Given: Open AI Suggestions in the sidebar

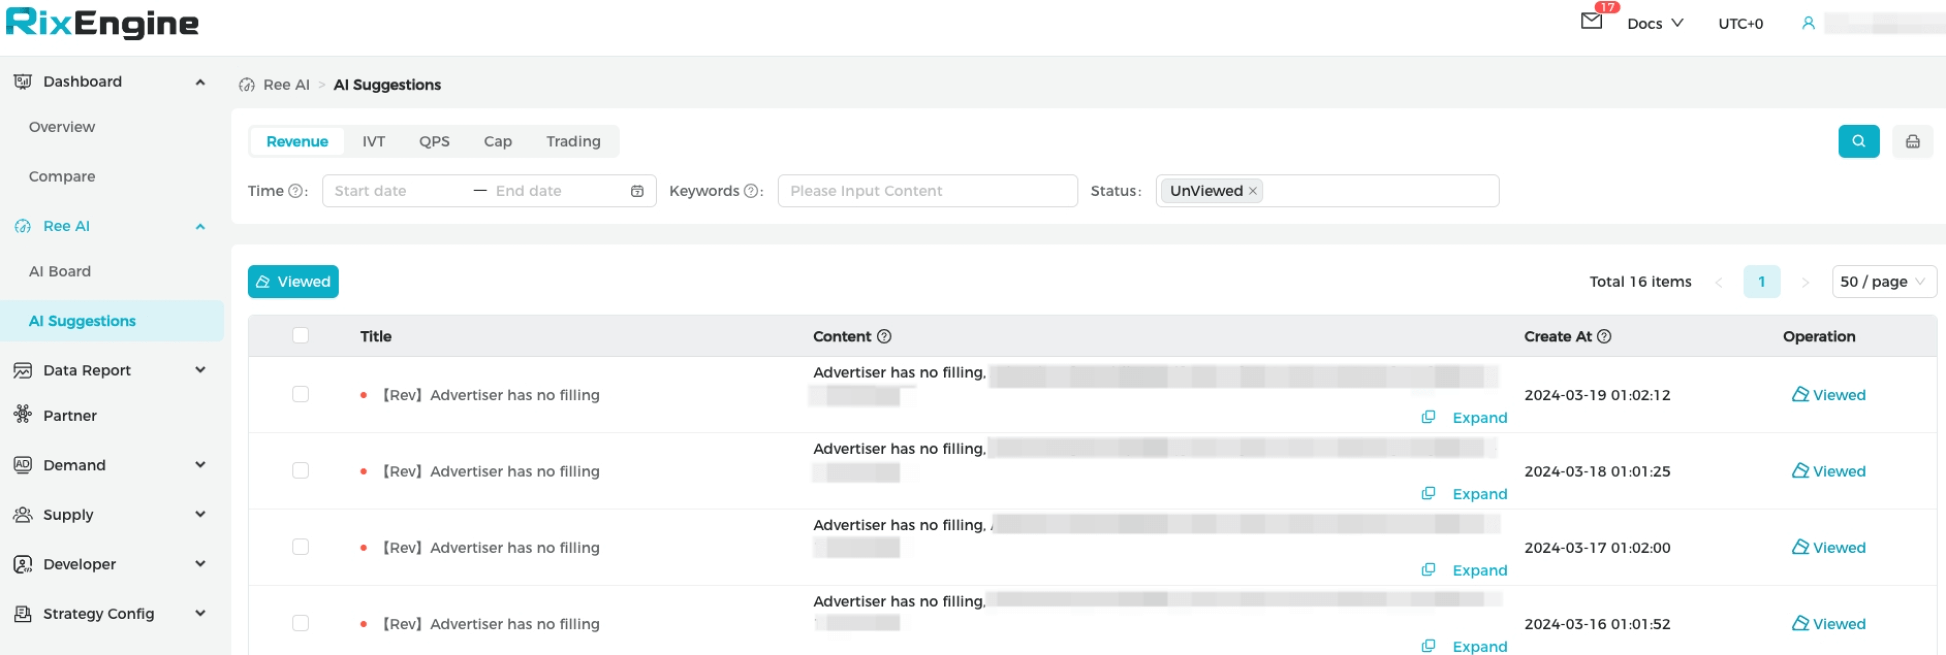Looking at the screenshot, I should click(x=112, y=321).
